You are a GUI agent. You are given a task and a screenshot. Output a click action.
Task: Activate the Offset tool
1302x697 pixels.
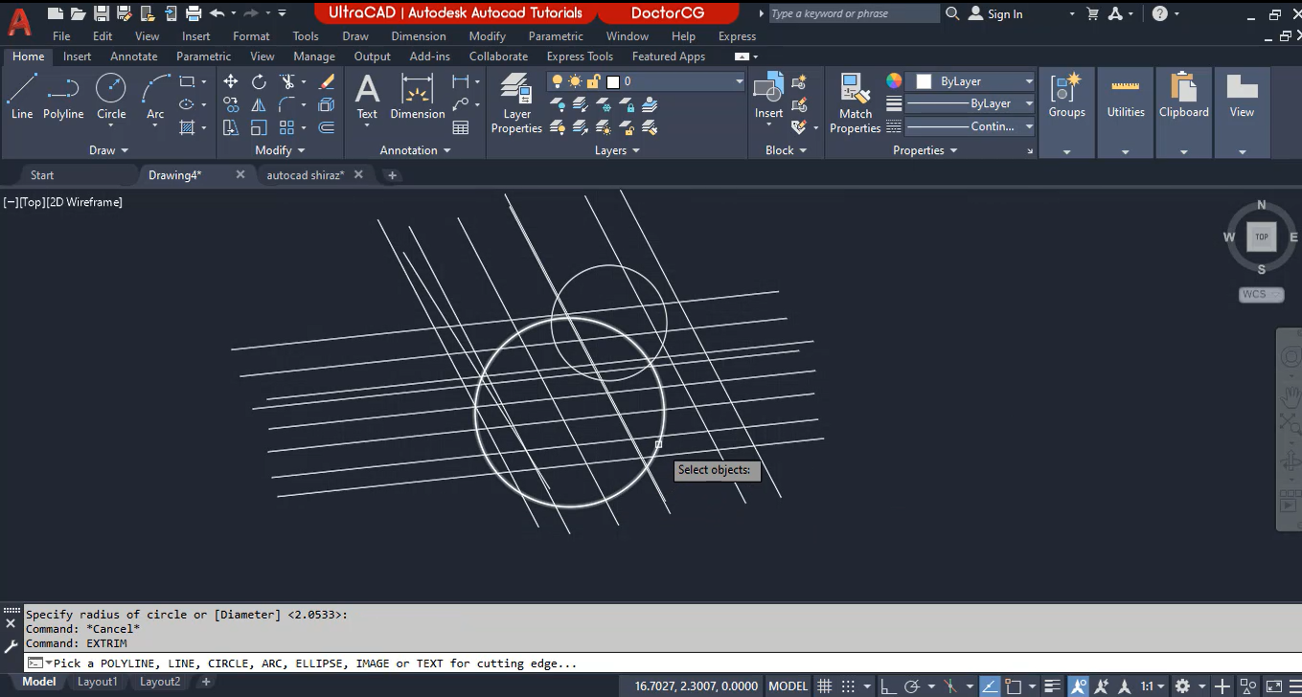(x=327, y=127)
